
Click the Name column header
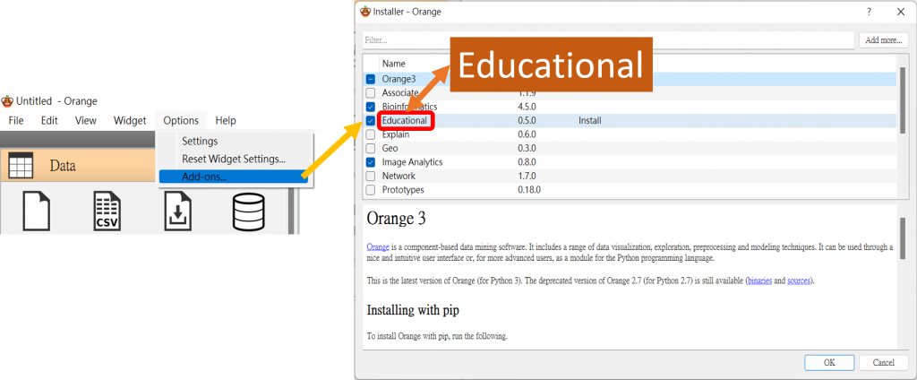pos(394,64)
